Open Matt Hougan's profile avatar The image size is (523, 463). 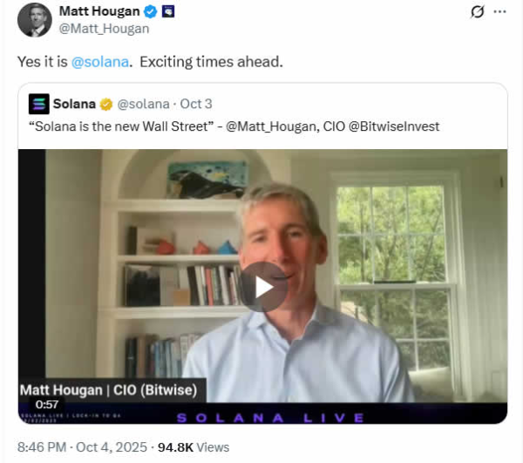[35, 20]
